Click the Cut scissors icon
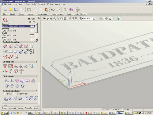Viewport: 153px width, 115px height. point(35,10)
